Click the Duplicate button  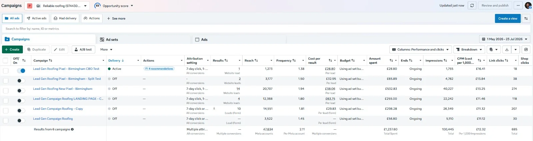37,50
